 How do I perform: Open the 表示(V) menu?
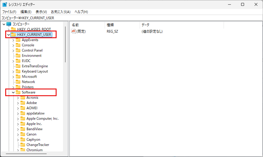(x=41, y=12)
